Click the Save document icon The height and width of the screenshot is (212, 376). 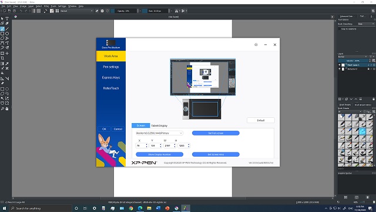tap(14, 11)
